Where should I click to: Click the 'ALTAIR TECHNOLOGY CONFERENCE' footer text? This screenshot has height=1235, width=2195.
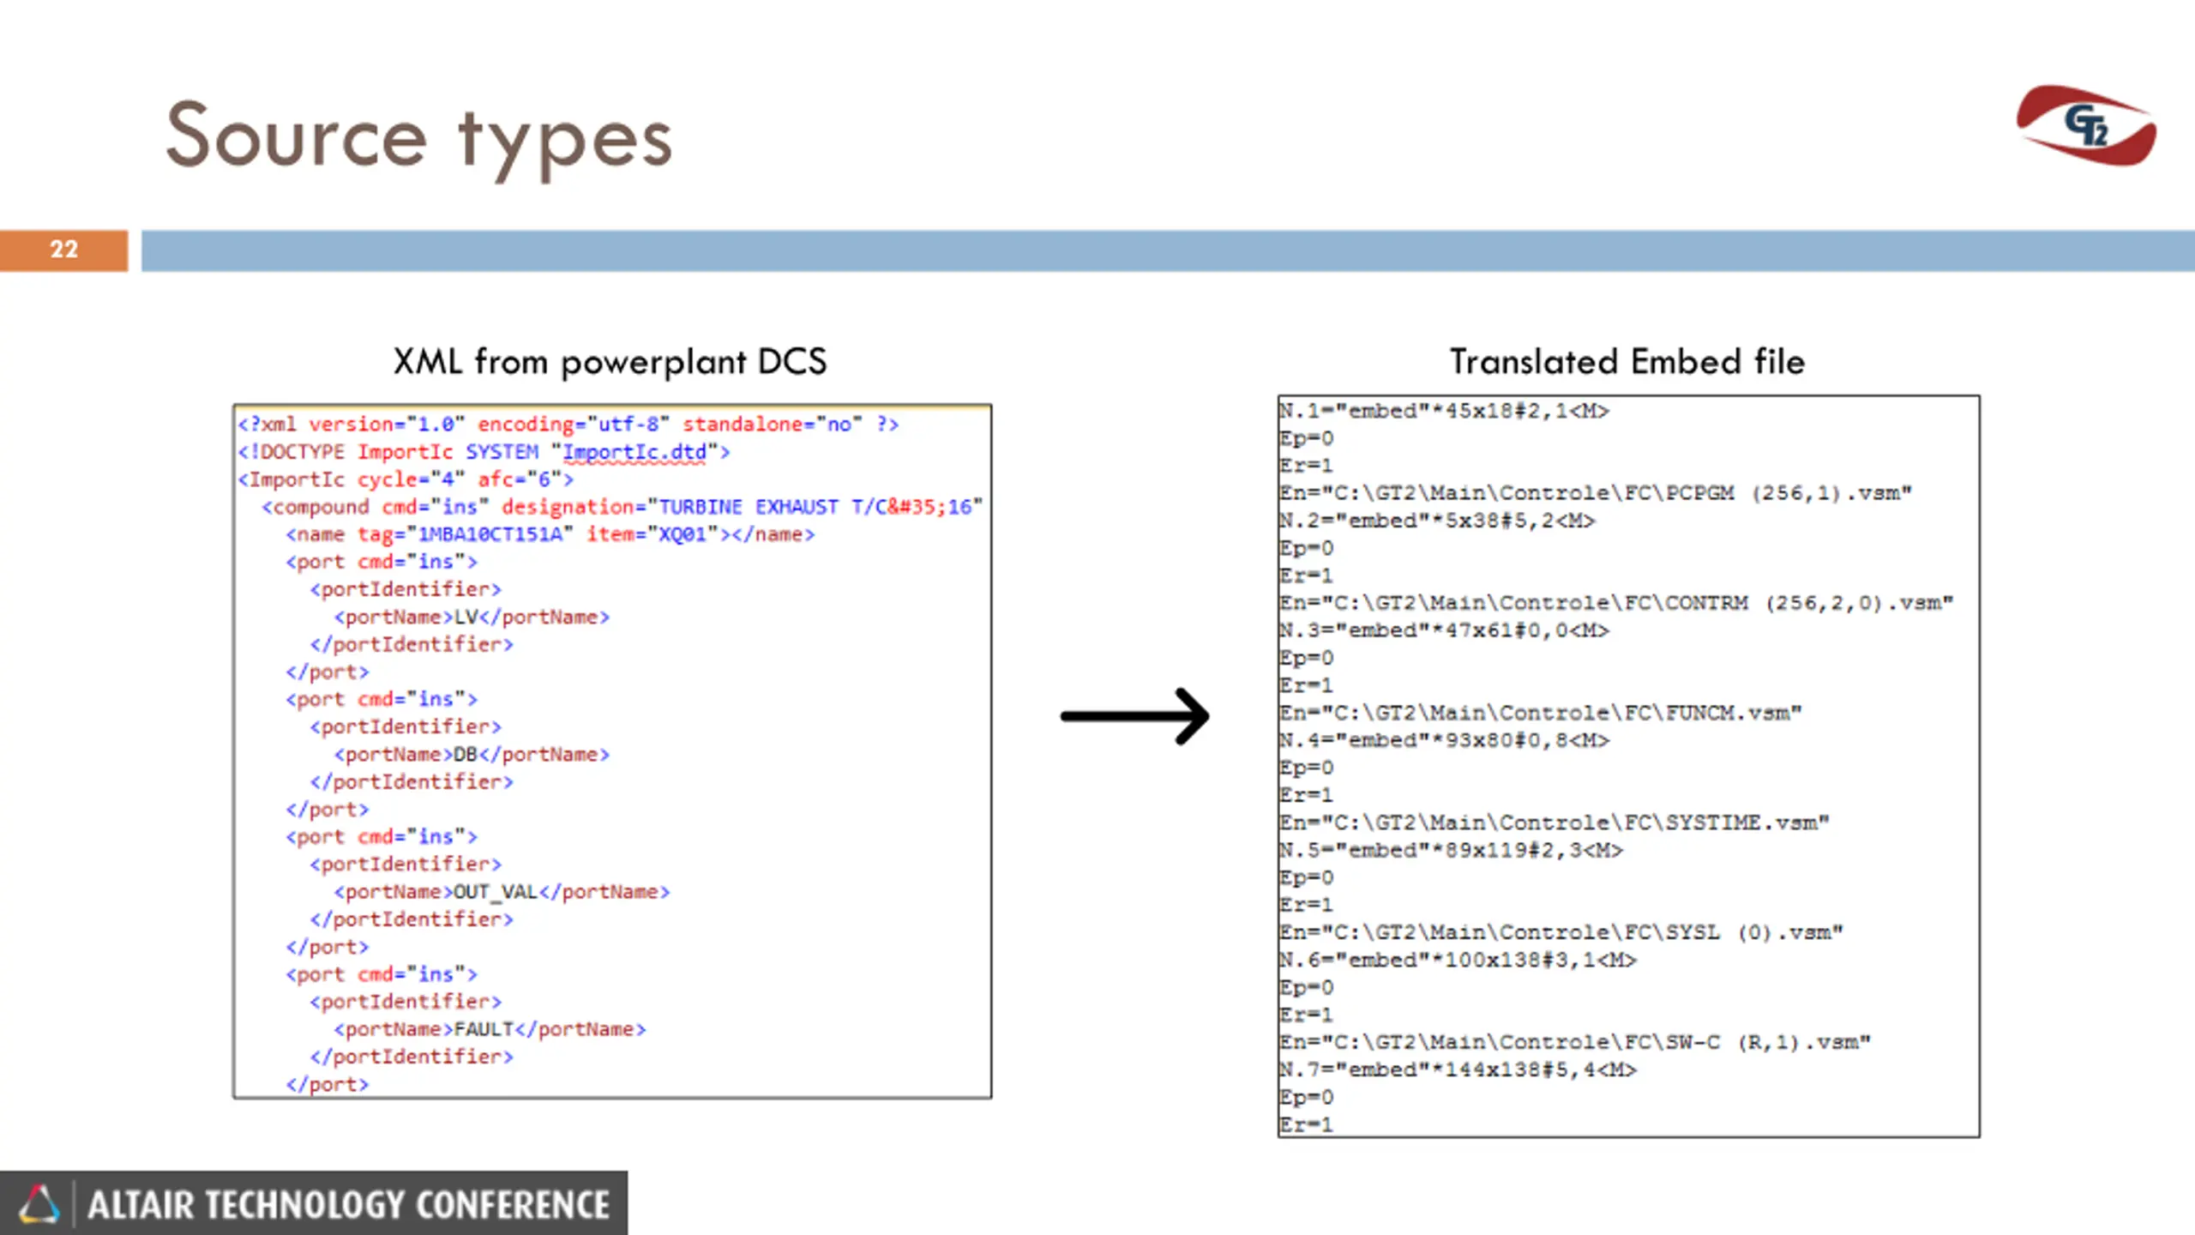[349, 1205]
